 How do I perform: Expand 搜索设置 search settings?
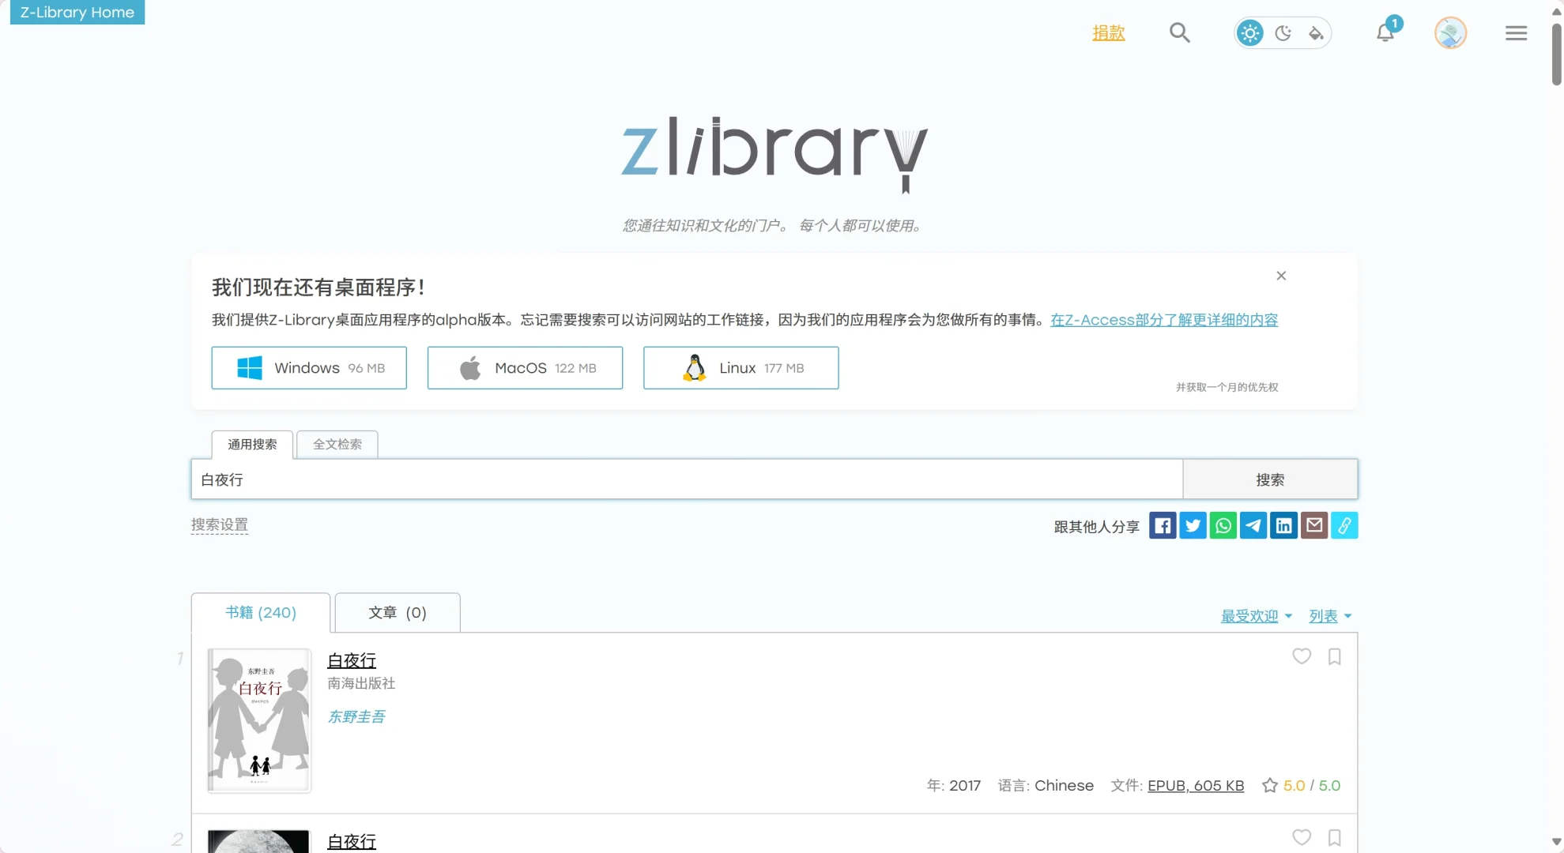coord(220,524)
